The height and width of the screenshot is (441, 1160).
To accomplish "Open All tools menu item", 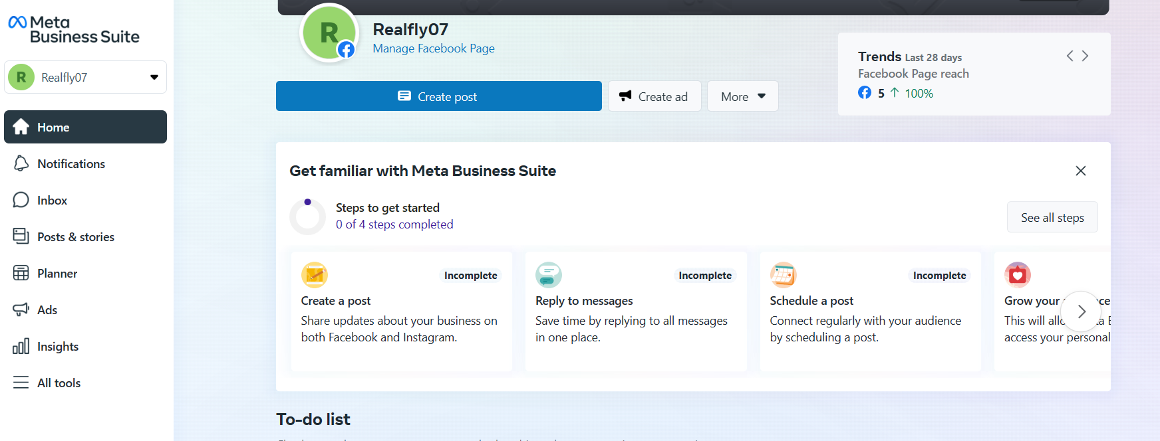I will [x=59, y=383].
